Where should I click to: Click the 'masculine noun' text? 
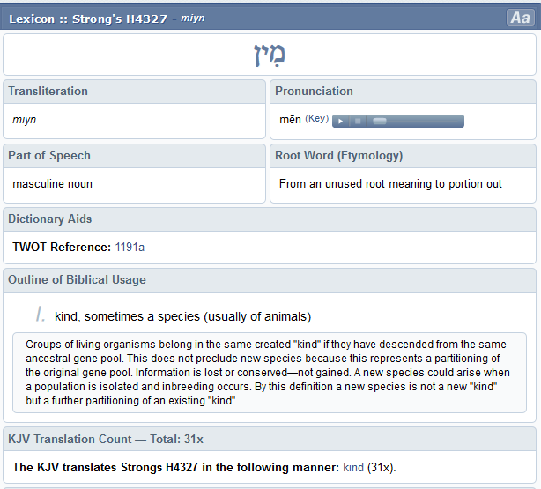(x=52, y=184)
